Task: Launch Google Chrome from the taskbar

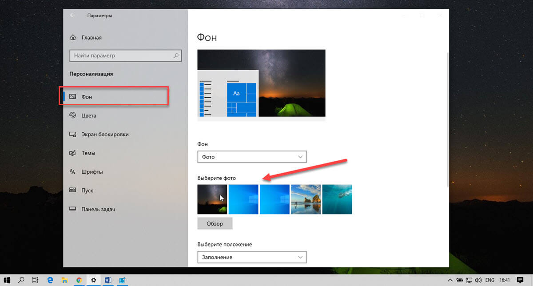Action: click(x=79, y=280)
